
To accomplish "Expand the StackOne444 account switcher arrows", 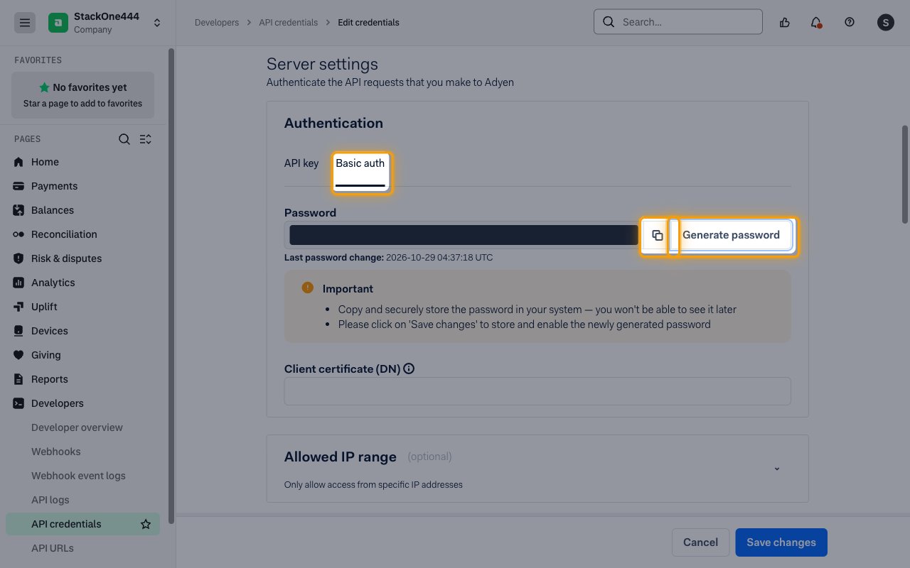I will [157, 23].
